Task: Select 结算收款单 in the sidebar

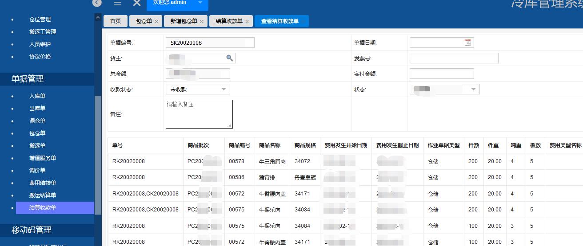Action: tap(43, 208)
